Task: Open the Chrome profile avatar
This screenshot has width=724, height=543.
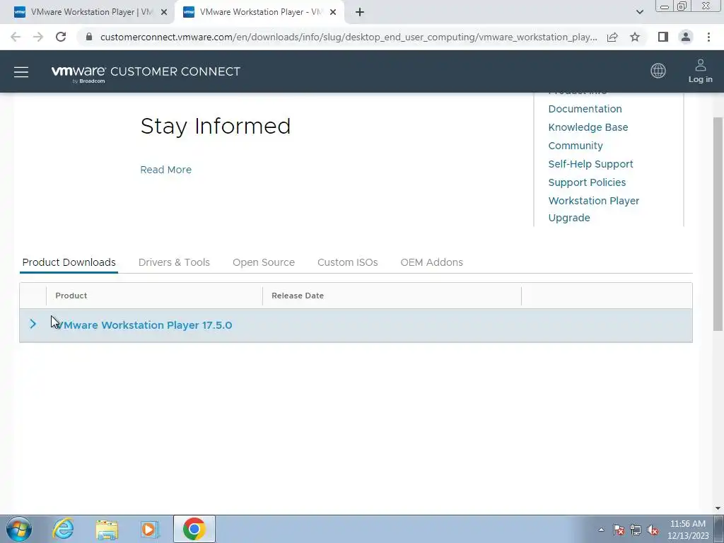Action: click(686, 37)
